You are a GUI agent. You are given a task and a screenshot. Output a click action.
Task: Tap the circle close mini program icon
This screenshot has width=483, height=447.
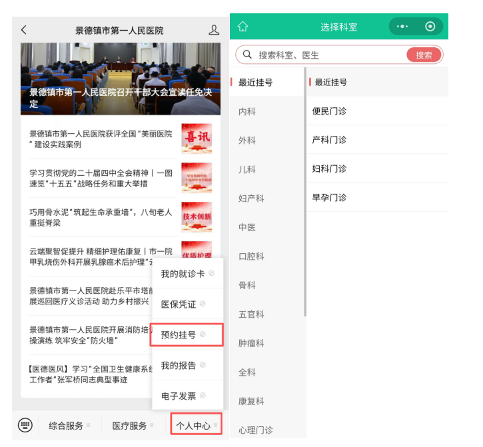tap(430, 27)
